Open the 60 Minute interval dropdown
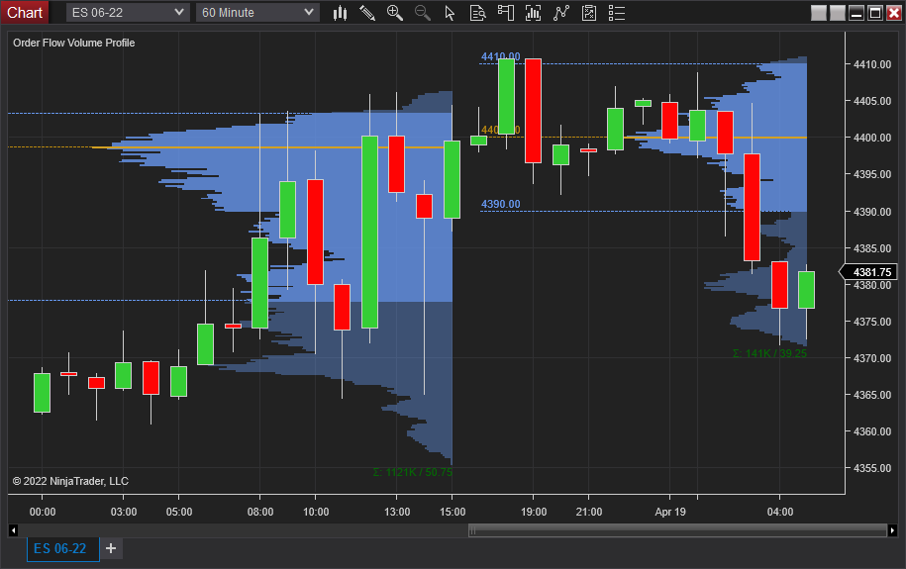Image resolution: width=906 pixels, height=569 pixels. click(x=257, y=12)
